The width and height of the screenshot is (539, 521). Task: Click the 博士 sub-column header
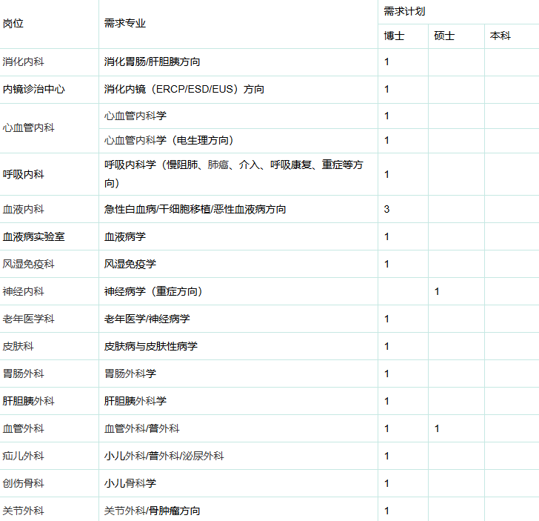tap(394, 36)
